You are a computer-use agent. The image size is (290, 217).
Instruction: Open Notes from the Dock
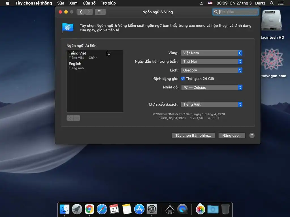tap(127, 209)
